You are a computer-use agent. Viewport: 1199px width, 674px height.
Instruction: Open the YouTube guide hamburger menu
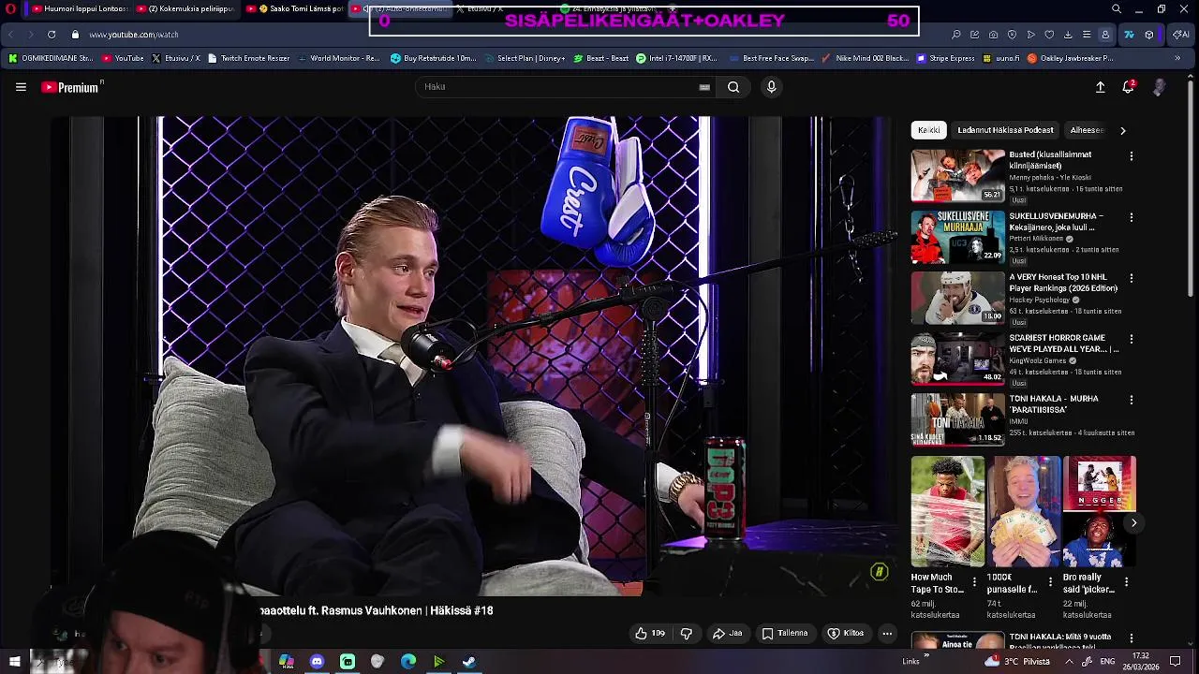(21, 87)
